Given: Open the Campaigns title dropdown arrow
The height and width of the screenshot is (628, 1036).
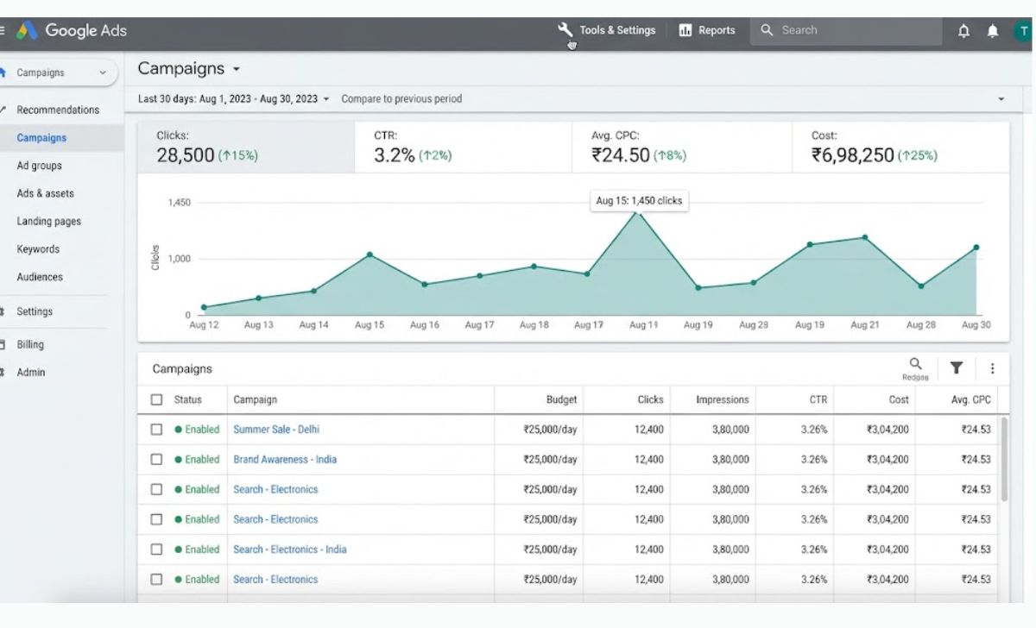Looking at the screenshot, I should point(237,70).
